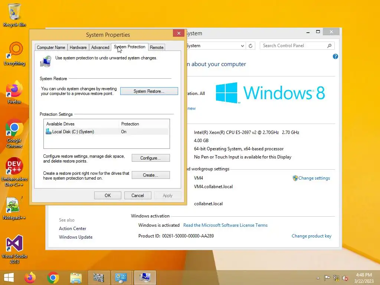Click the Configure... button
The image size is (380, 285).
[151, 158]
